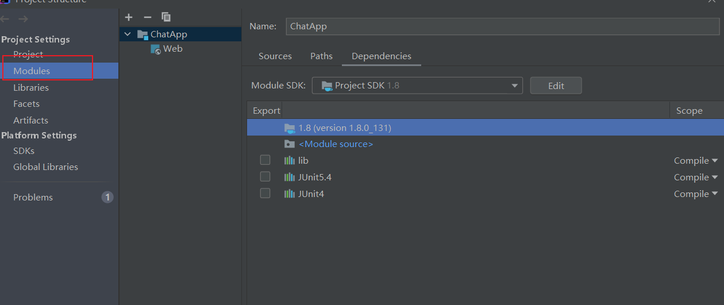Viewport: 724px width, 305px height.
Task: Check the JUnit4 export checkbox
Action: click(x=265, y=193)
